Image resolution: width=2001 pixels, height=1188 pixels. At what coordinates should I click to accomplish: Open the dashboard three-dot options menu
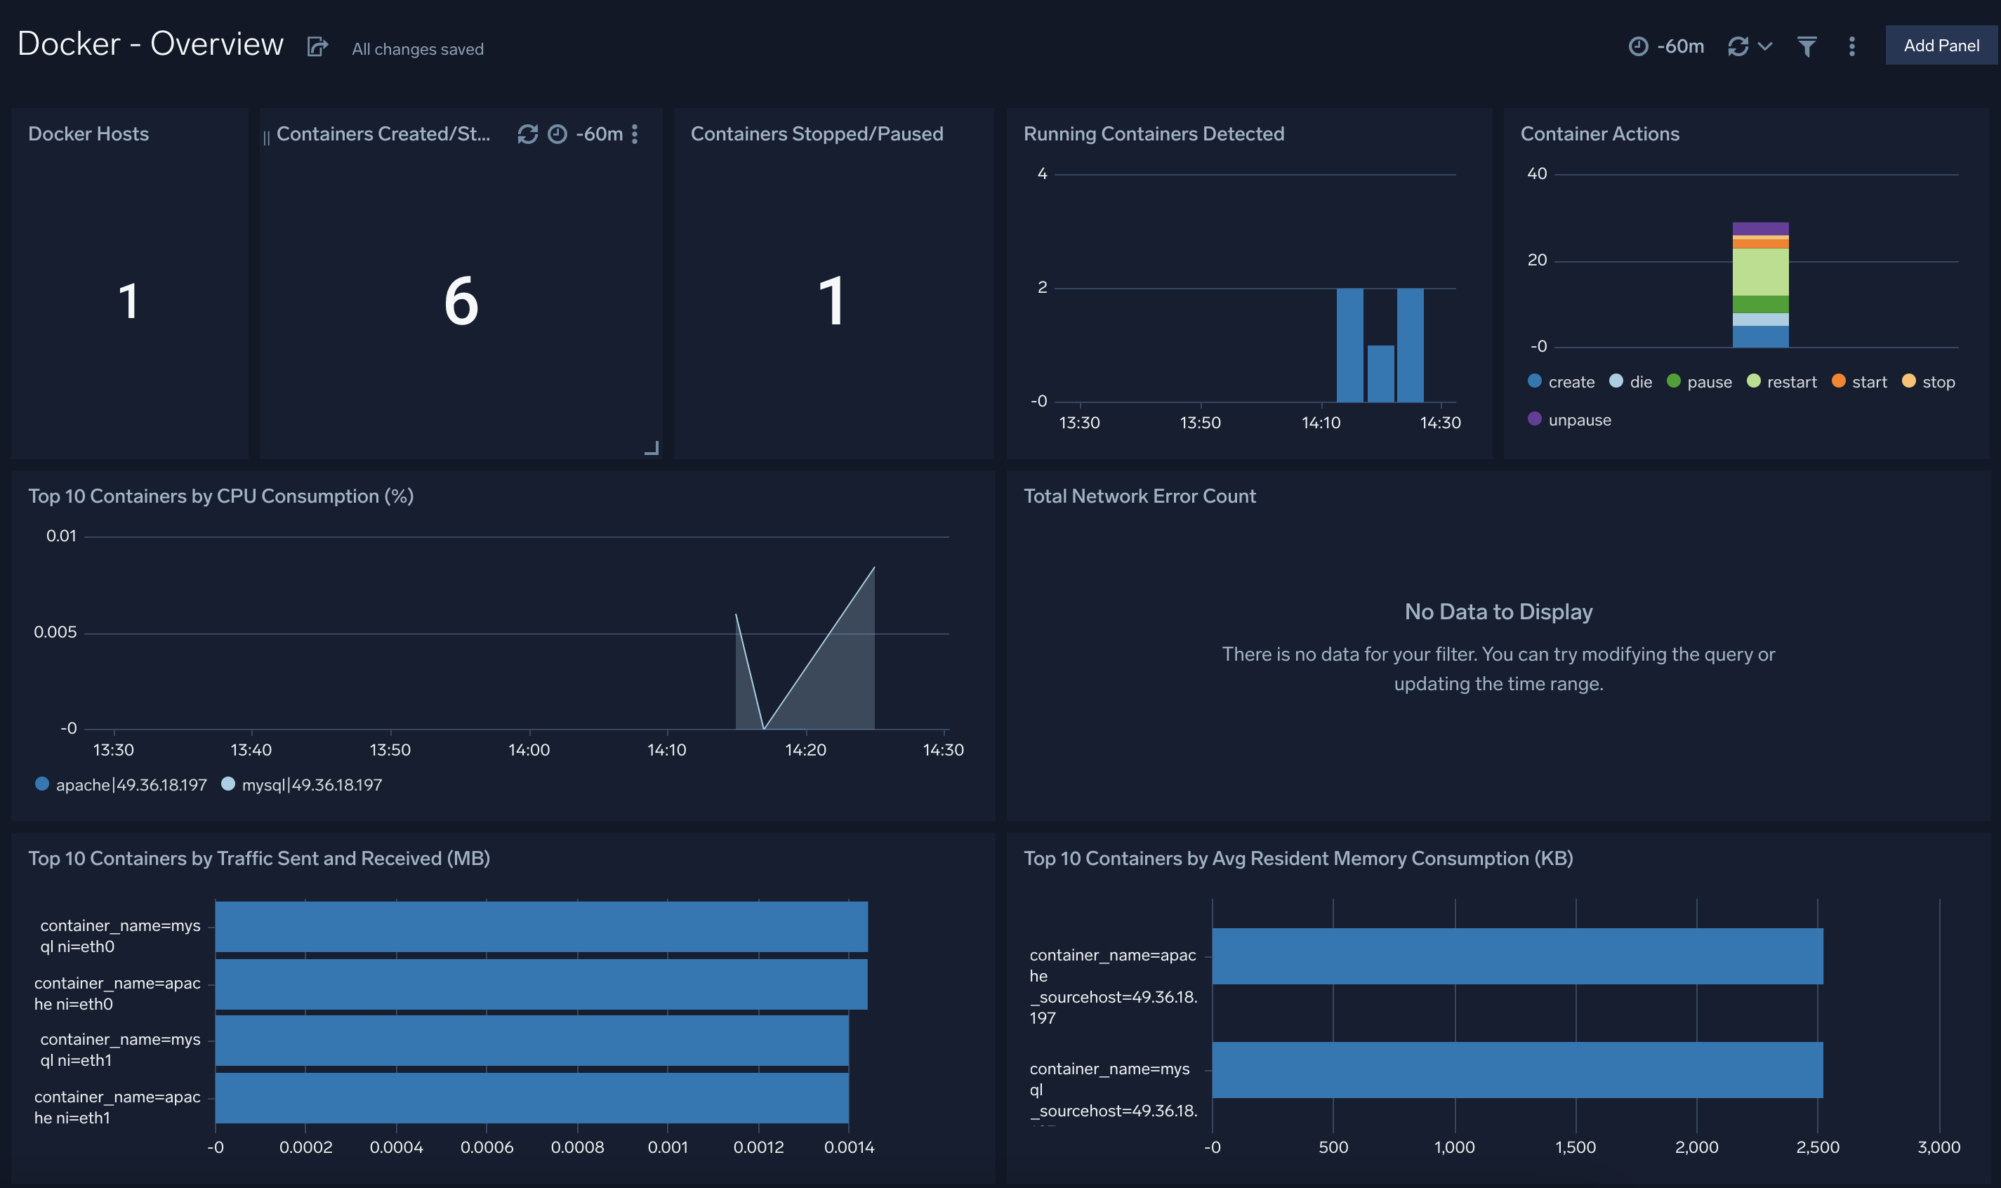point(1852,46)
